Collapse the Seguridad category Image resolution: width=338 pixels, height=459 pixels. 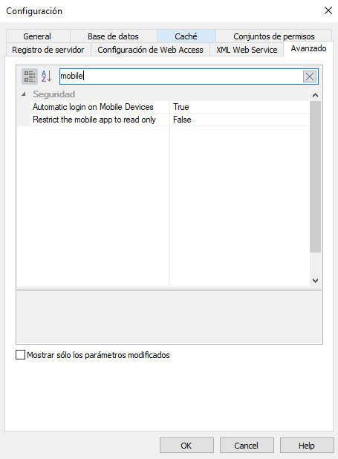[24, 94]
